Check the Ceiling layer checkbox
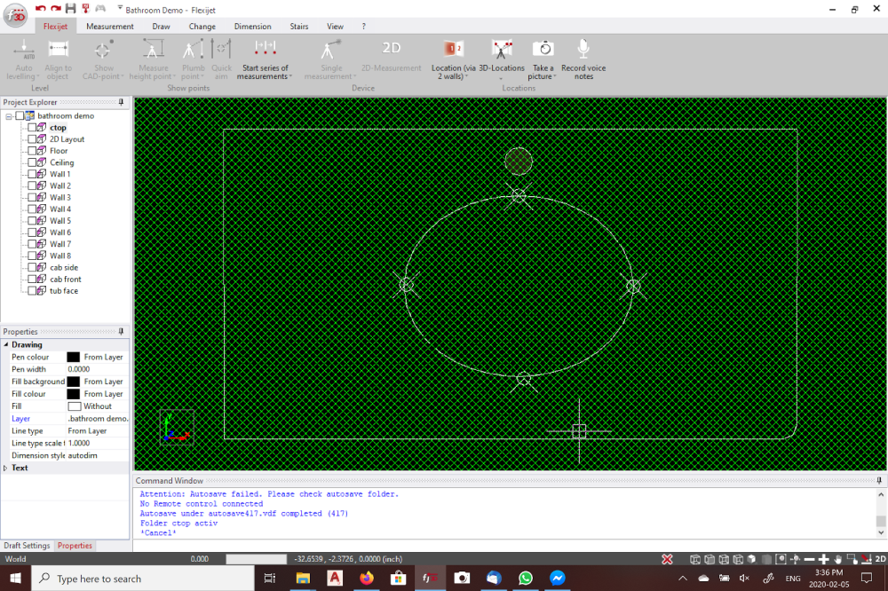888x591 pixels. coord(32,162)
